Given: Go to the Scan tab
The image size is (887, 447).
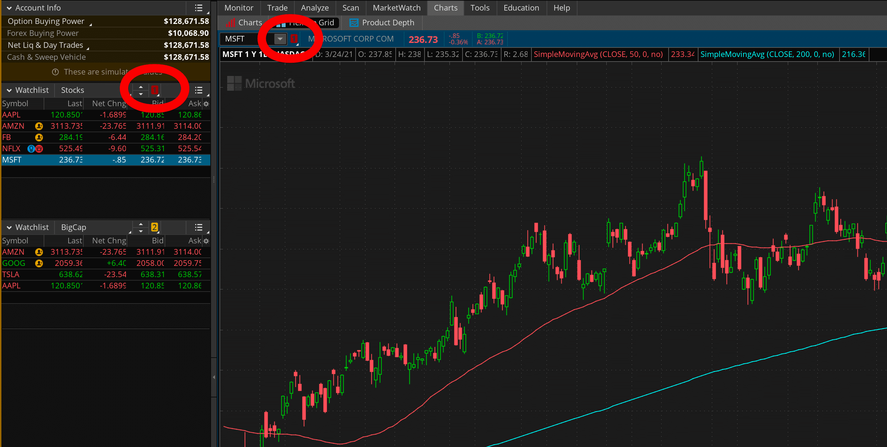Looking at the screenshot, I should click(x=351, y=8).
